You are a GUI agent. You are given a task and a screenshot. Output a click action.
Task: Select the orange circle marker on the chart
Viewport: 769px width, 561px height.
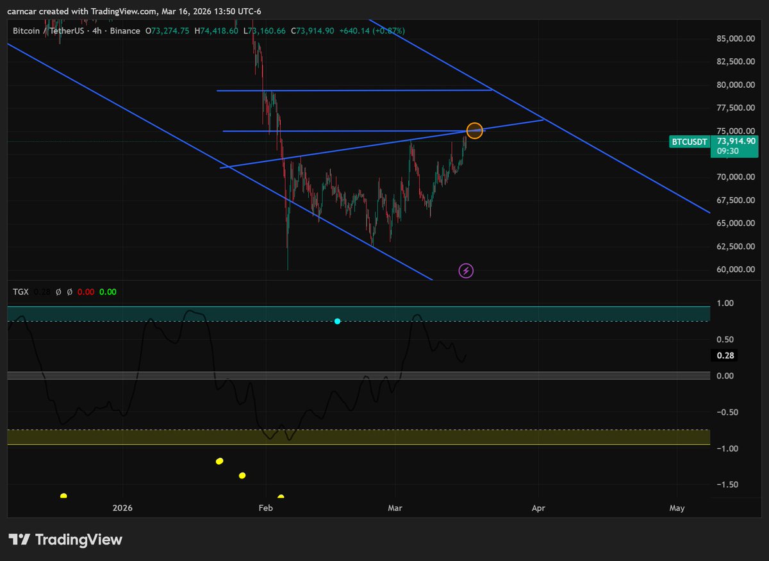475,131
